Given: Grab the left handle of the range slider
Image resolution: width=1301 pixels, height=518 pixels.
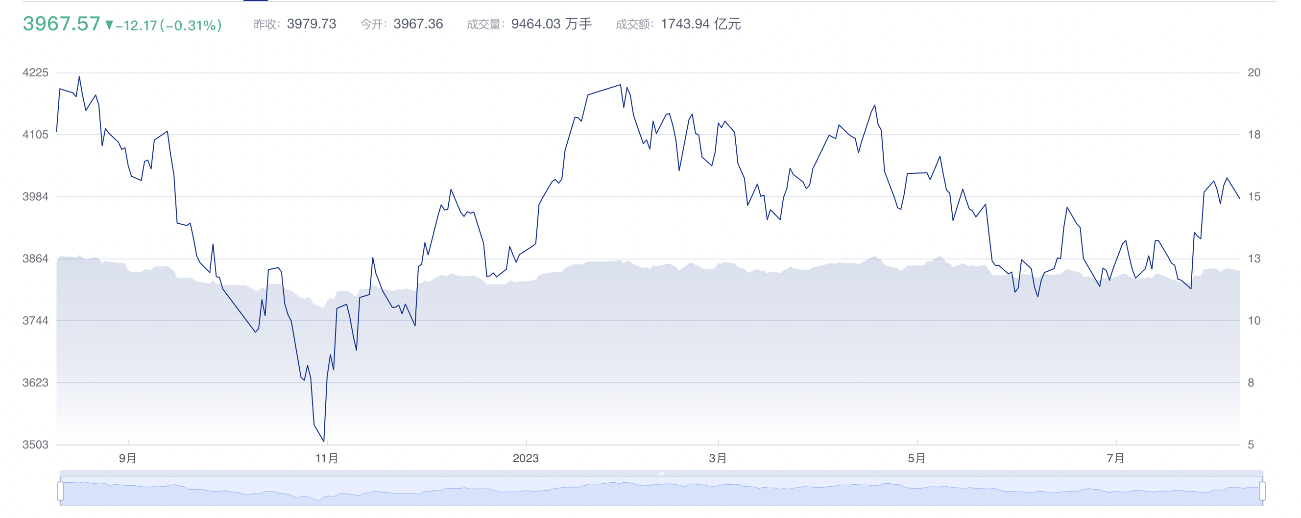Looking at the screenshot, I should click(x=61, y=490).
